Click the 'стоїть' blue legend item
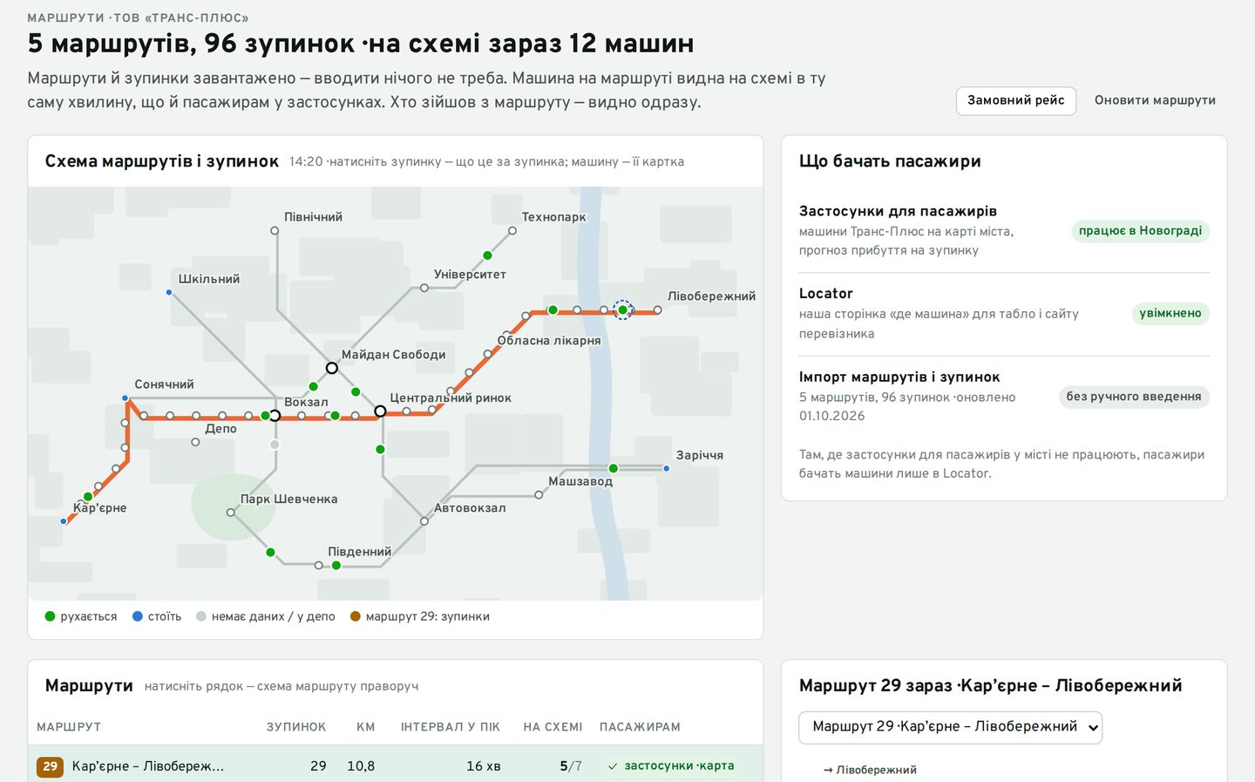1255x782 pixels. click(157, 616)
